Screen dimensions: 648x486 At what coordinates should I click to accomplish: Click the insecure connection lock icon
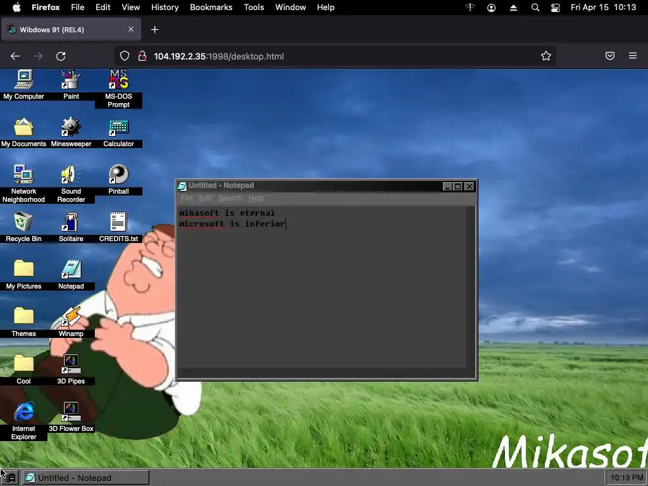142,56
